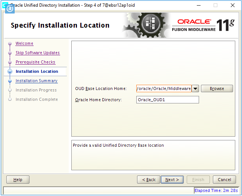Click into OUD Base Location Home field

click(164, 88)
